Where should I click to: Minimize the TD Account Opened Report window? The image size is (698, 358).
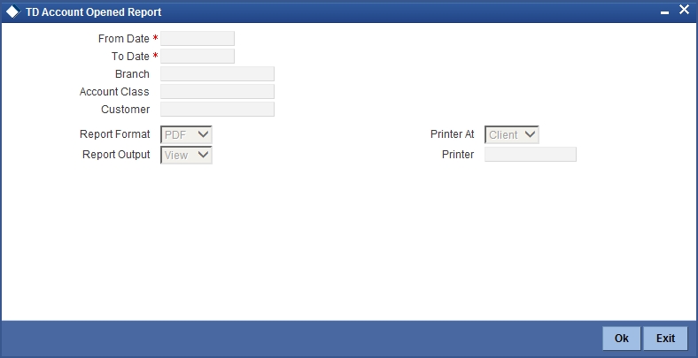(x=664, y=13)
